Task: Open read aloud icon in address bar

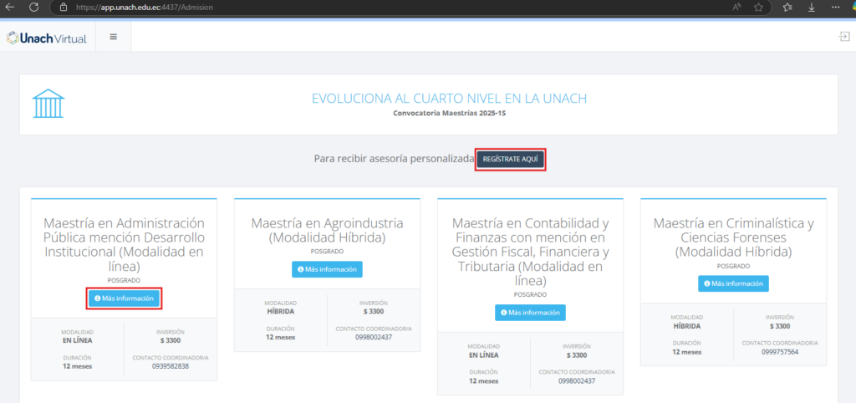Action: click(x=737, y=7)
